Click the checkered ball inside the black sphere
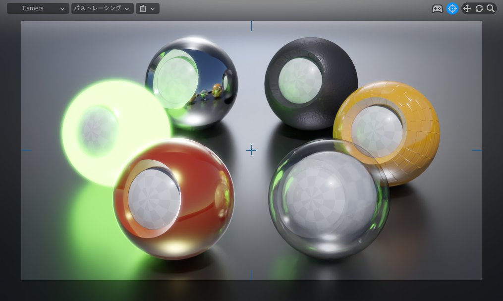 300,80
